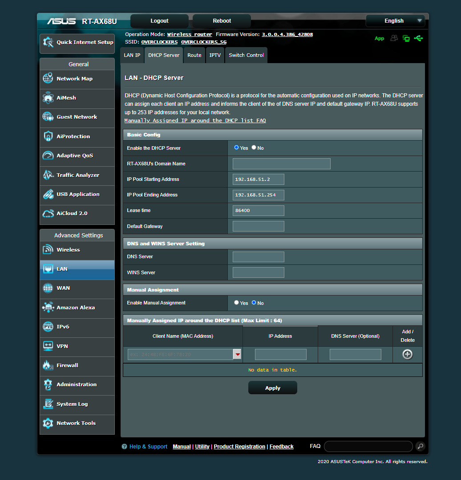Open the English language dropdown
The height and width of the screenshot is (480, 461).
[x=396, y=21]
